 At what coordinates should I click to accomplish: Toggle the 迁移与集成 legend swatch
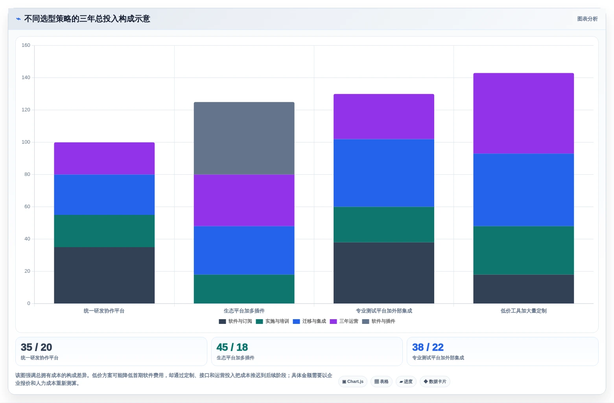coord(296,322)
